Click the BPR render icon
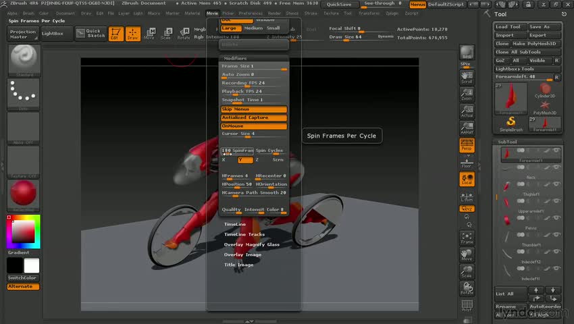574x324 pixels. pyautogui.click(x=467, y=53)
